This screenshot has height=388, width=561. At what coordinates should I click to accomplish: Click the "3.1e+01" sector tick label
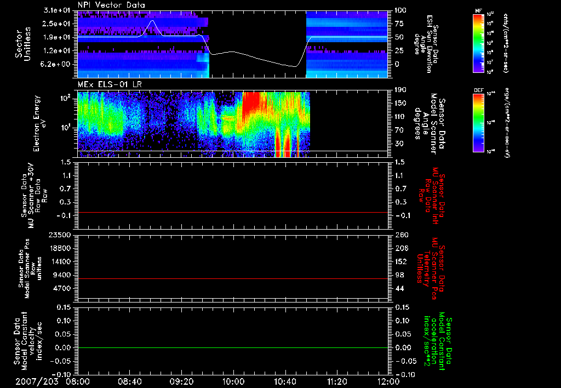coord(57,10)
